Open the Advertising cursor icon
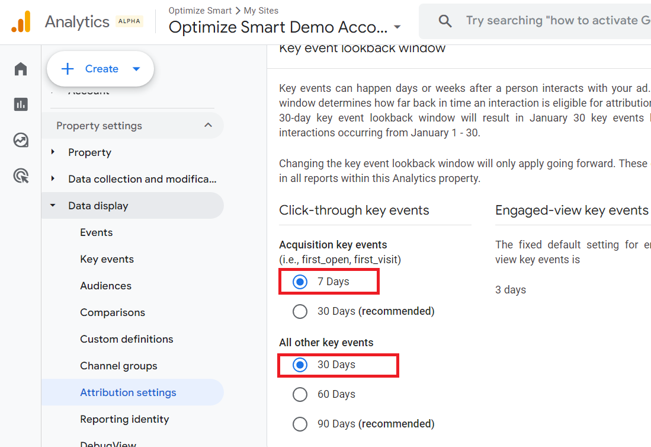Screen dimensions: 651x447 21,175
